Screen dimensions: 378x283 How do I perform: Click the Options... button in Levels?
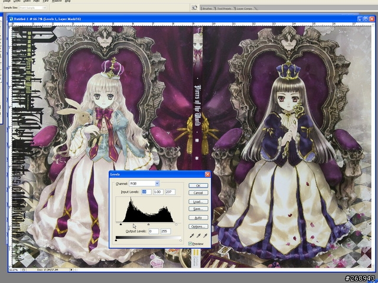(198, 226)
